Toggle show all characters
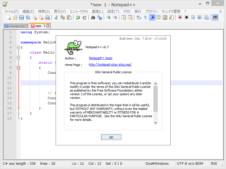 click(145, 17)
